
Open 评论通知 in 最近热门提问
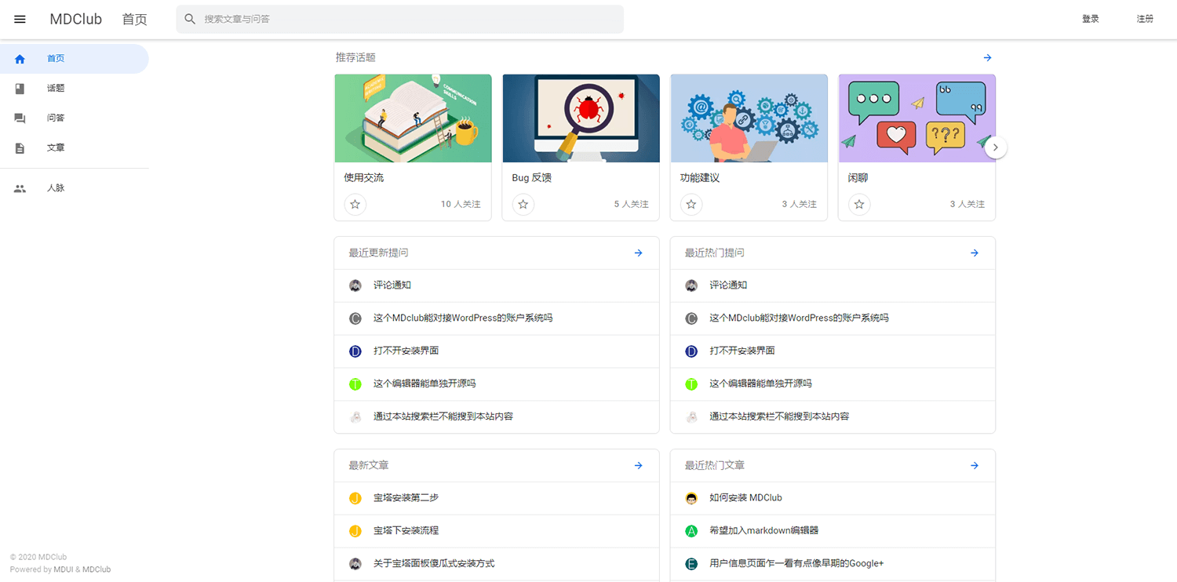tap(833, 286)
